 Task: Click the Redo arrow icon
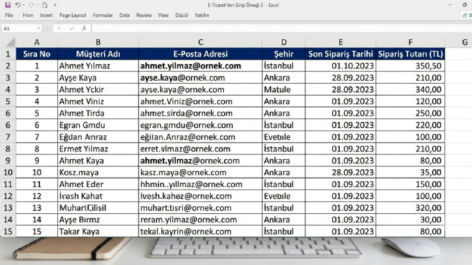click(x=31, y=5)
